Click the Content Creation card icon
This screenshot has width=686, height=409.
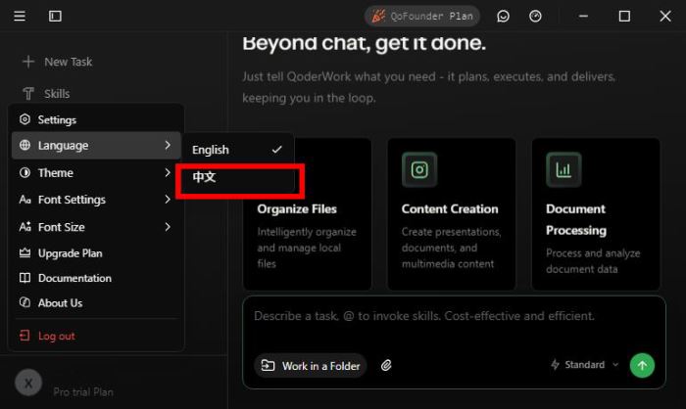419,170
